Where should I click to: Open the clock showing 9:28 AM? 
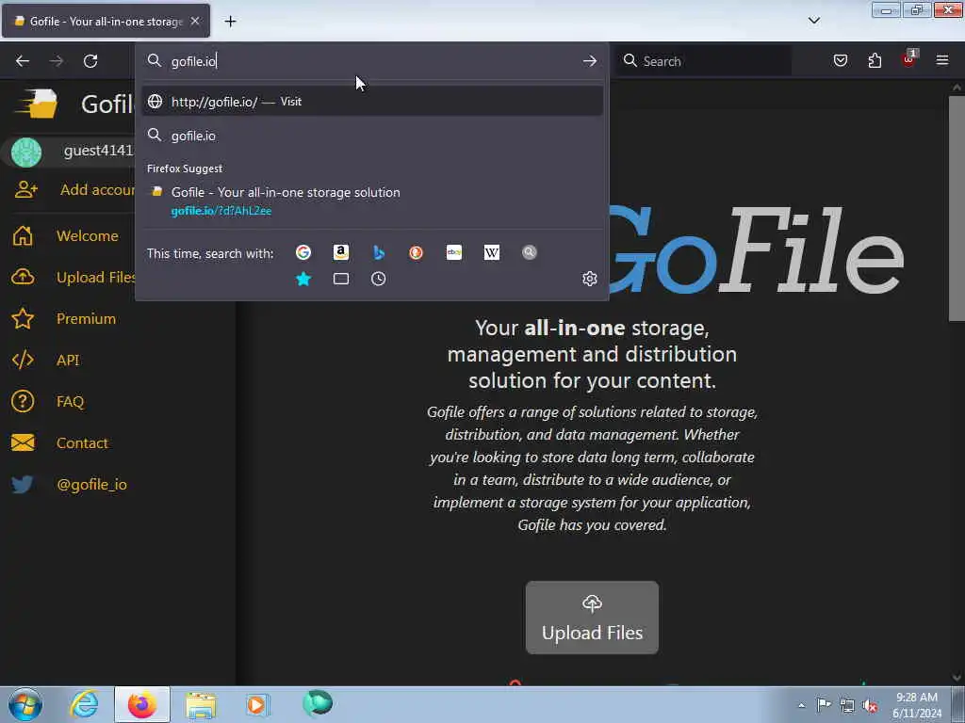(917, 705)
